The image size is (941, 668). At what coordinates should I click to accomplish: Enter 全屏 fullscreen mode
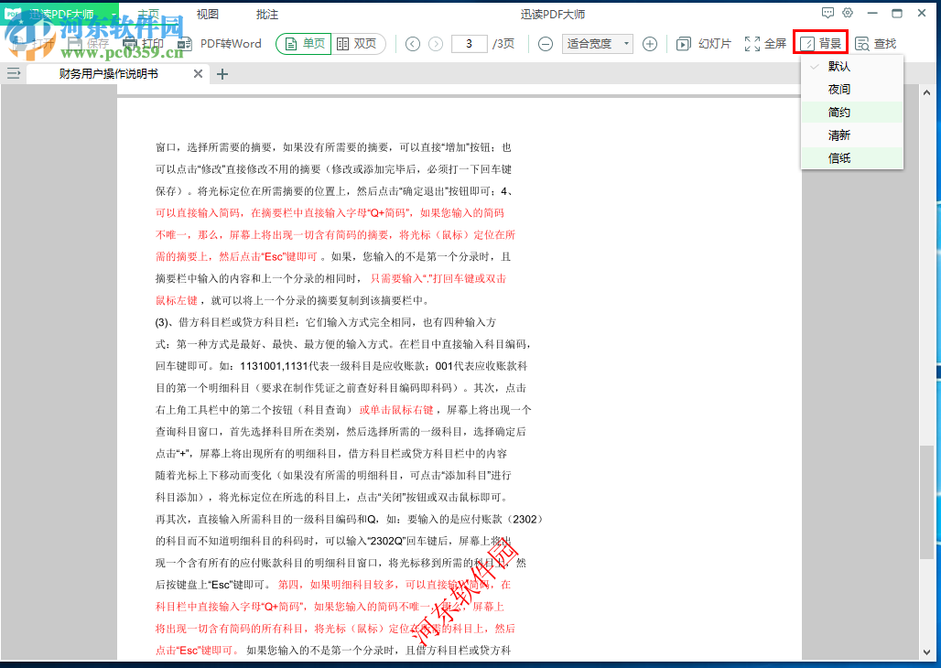(765, 43)
